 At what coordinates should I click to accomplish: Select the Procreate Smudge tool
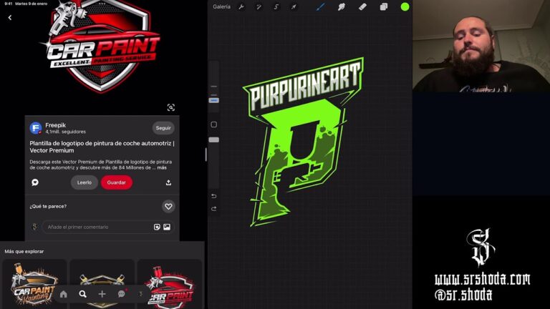pos(342,6)
